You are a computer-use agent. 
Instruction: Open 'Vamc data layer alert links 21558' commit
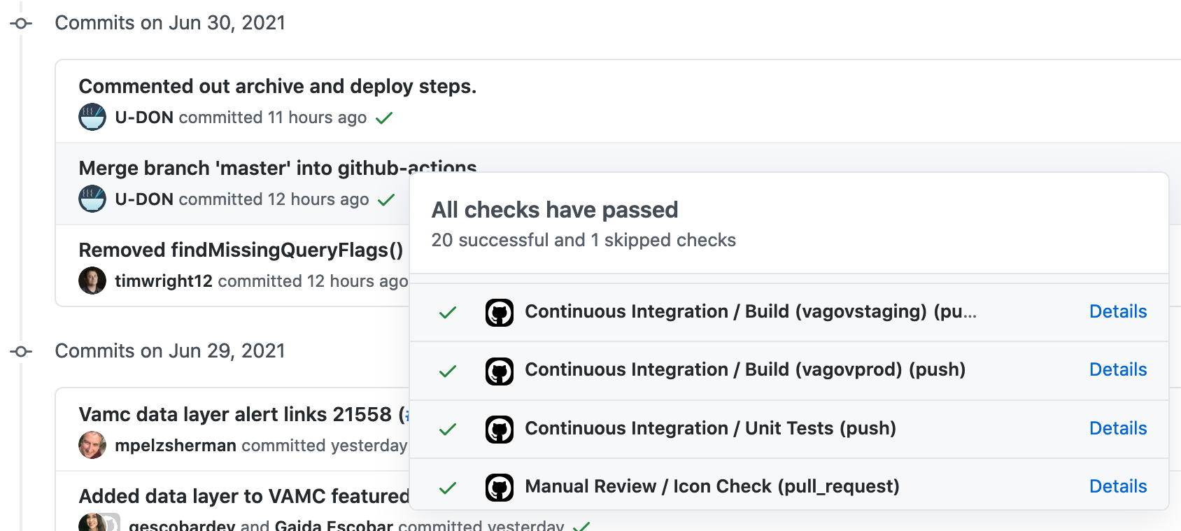(x=234, y=414)
